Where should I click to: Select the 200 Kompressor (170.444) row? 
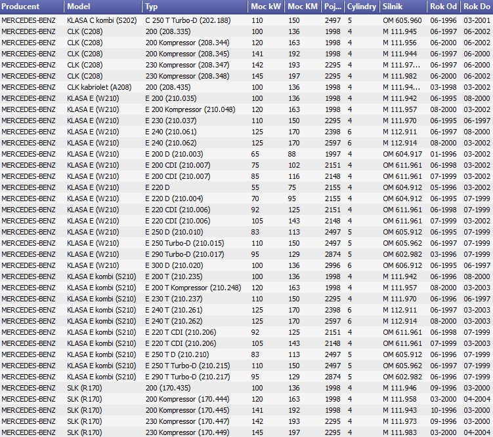(247, 399)
